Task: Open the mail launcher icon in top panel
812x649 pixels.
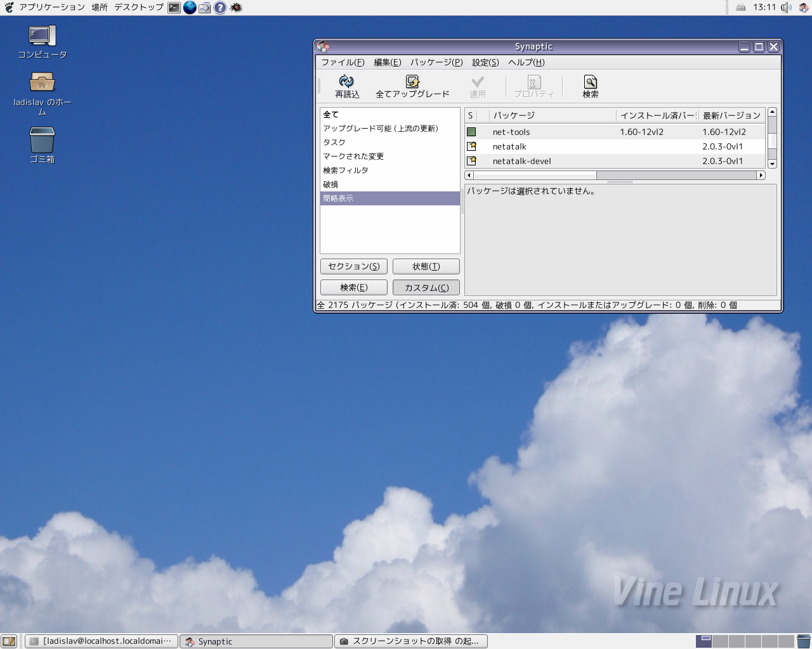Action: [x=205, y=8]
